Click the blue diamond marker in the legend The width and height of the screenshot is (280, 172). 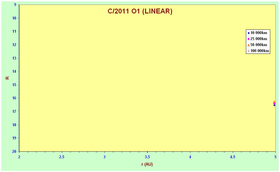(249, 33)
